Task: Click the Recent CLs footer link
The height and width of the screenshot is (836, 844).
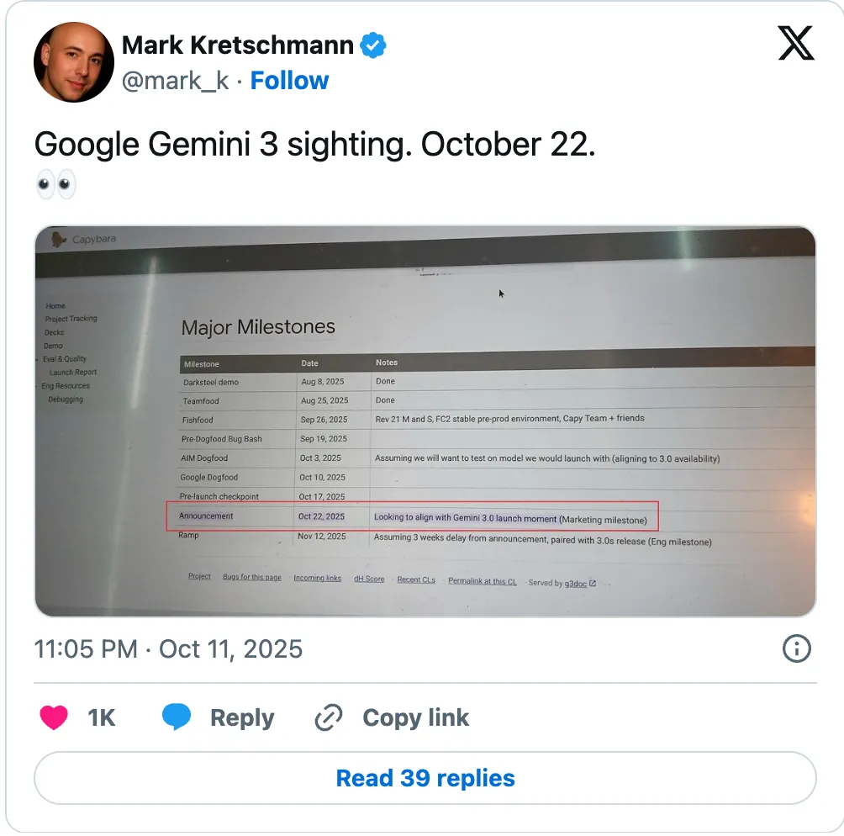Action: 416,579
